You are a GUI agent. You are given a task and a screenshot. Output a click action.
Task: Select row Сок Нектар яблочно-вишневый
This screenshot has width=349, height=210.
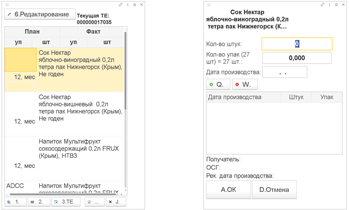click(65, 114)
